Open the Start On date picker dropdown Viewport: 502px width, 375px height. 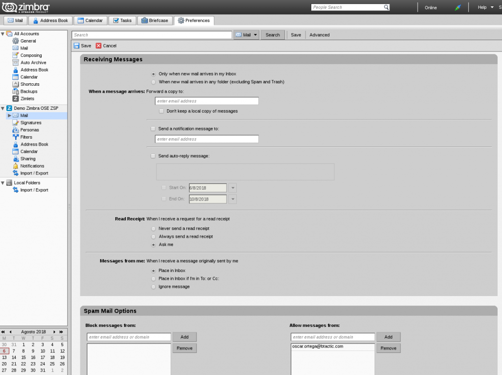(x=233, y=188)
